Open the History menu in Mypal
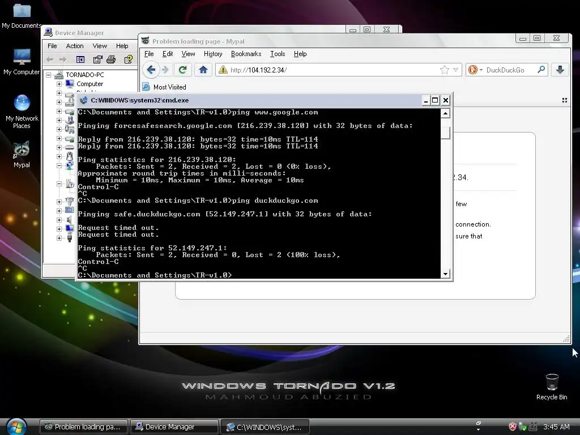 pyautogui.click(x=213, y=54)
